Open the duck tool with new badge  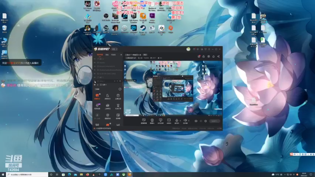click(97, 105)
